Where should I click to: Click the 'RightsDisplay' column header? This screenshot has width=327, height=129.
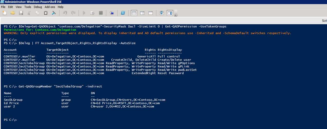pyautogui.click(x=170, y=50)
